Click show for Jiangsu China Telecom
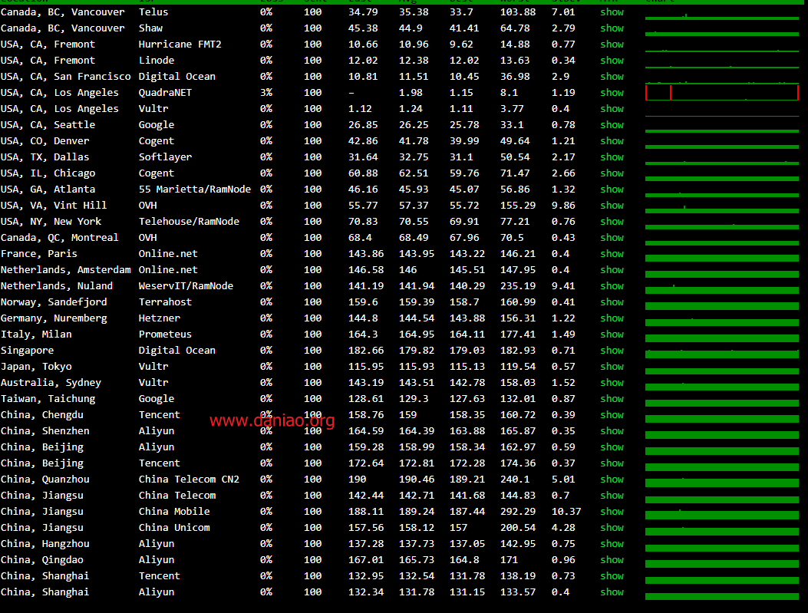Screen dimensions: 808x613 pos(612,495)
